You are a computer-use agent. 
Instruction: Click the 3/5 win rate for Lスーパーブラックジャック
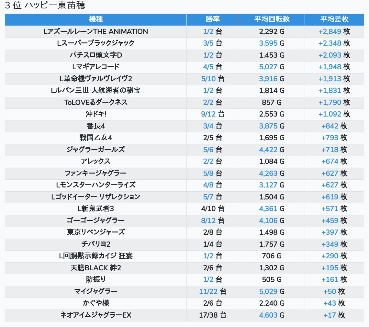click(x=208, y=43)
